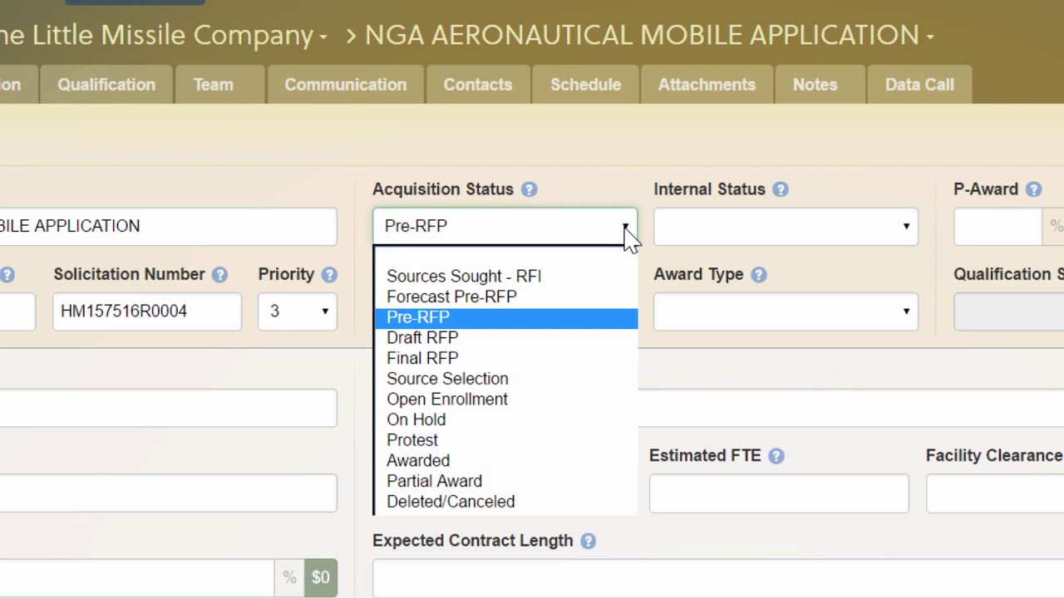Click help icon next to Priority
Screen dimensions: 1064x598
pyautogui.click(x=329, y=275)
